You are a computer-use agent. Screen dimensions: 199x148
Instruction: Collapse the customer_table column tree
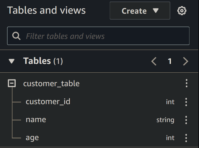12,83
